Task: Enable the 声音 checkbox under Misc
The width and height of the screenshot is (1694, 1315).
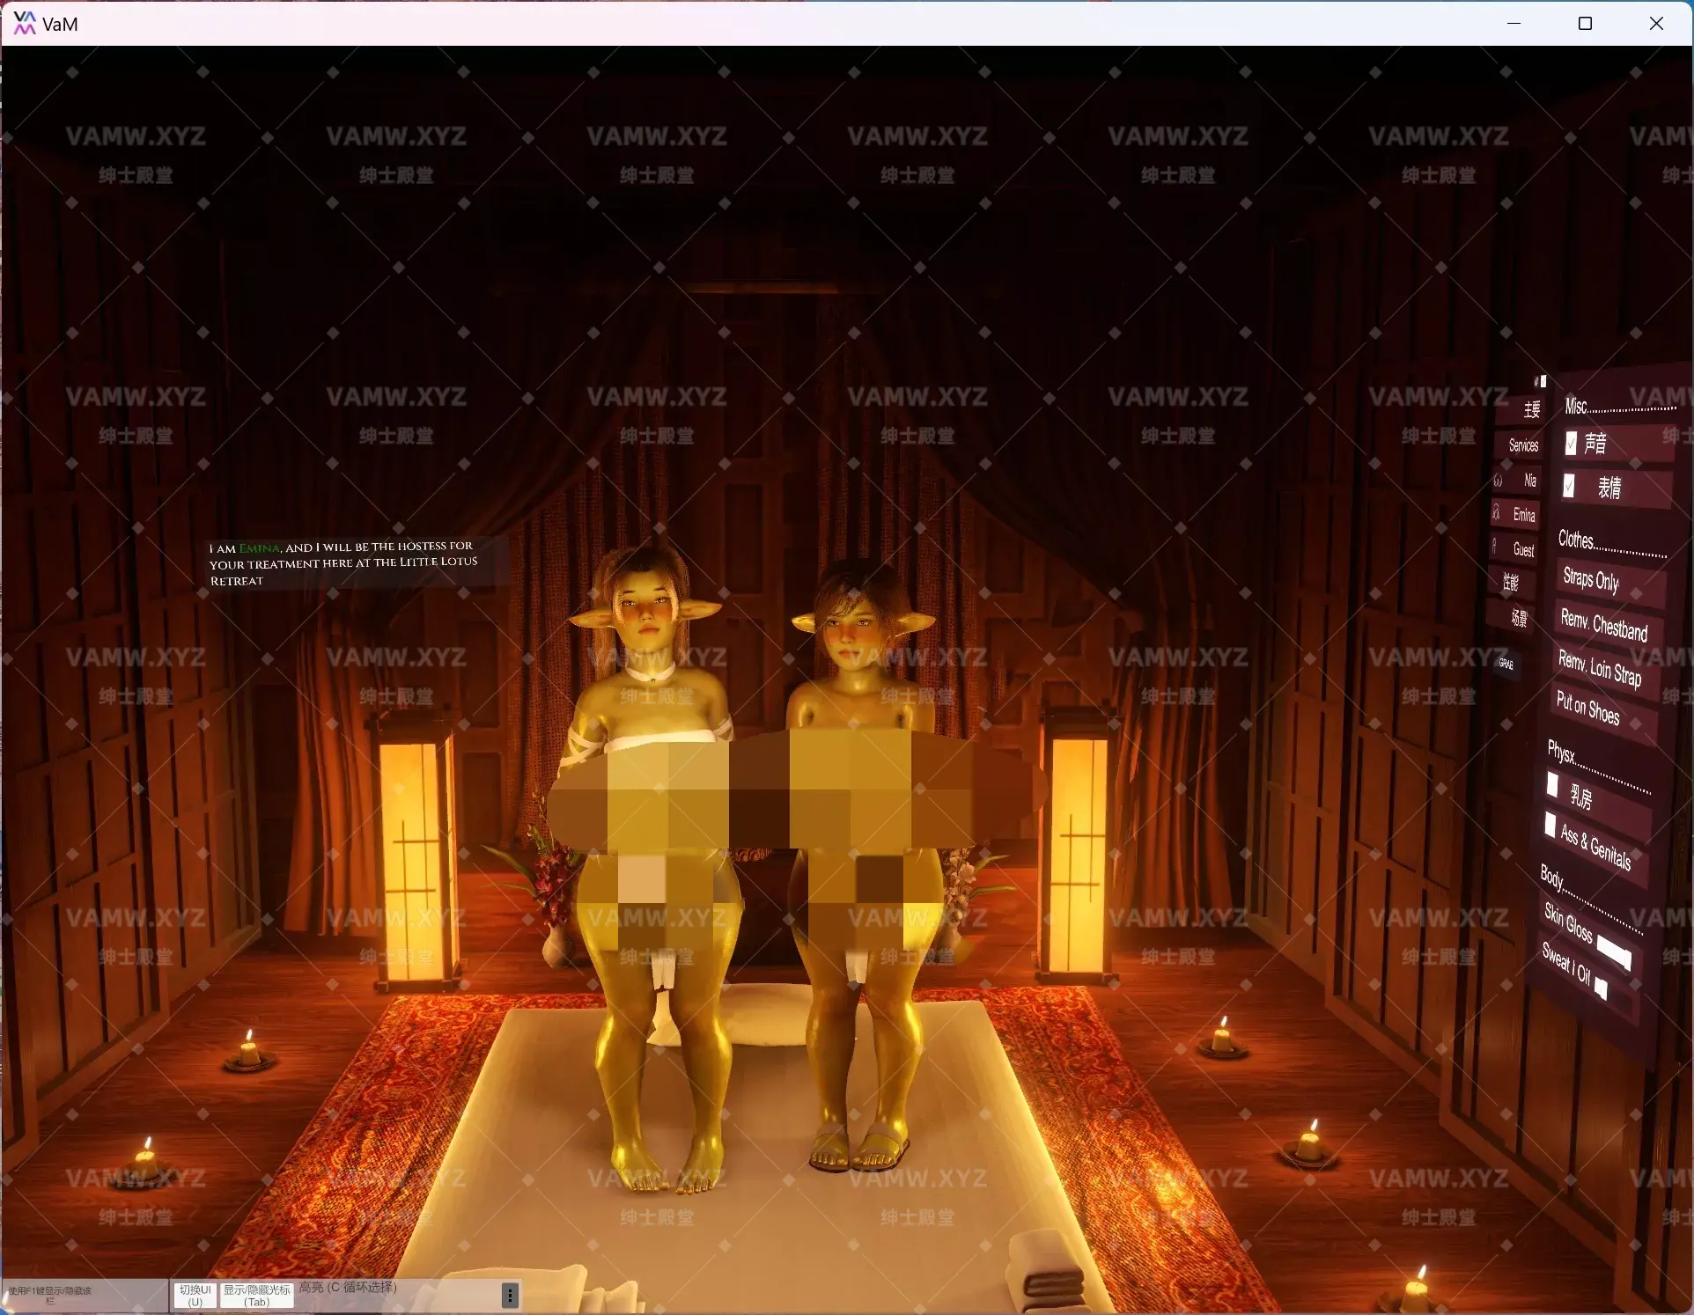Action: [x=1571, y=444]
